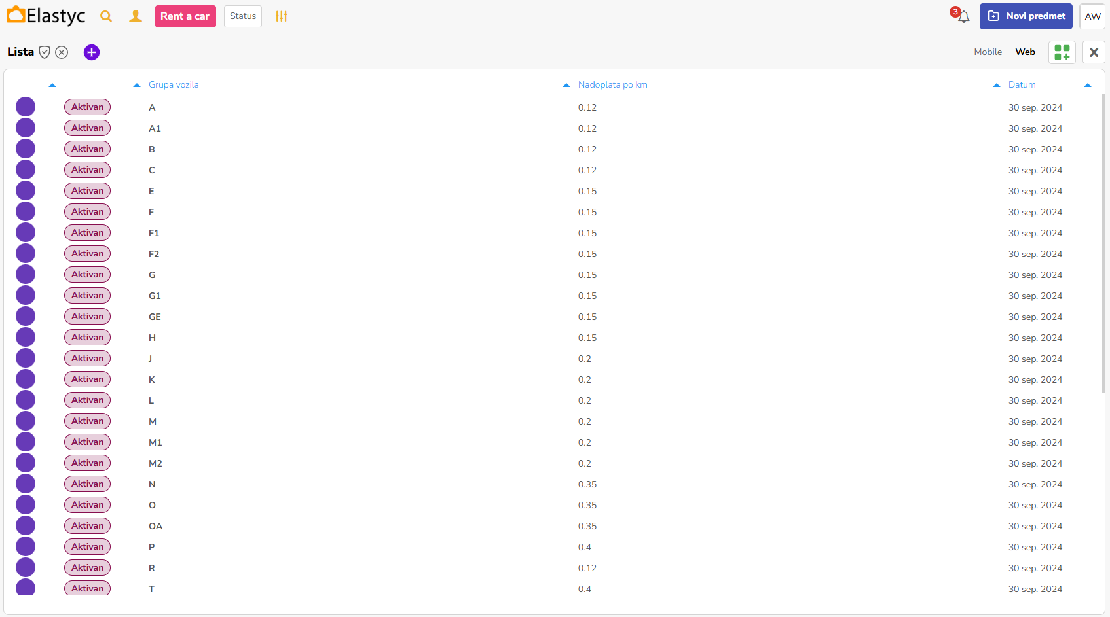Open the user profile icon
Image resolution: width=1110 pixels, height=617 pixels.
[136, 16]
